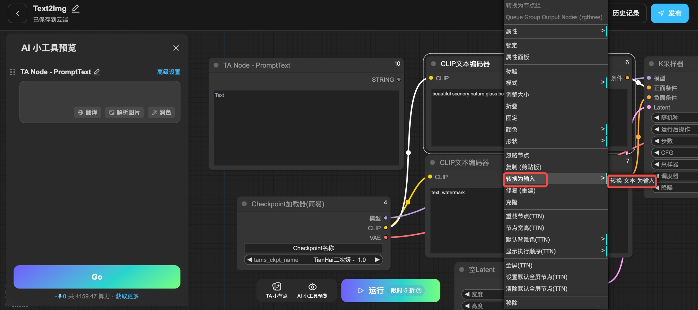Toggle collapse dot of TA Node - PromptText node
Image resolution: width=698 pixels, height=310 pixels.
(216, 65)
